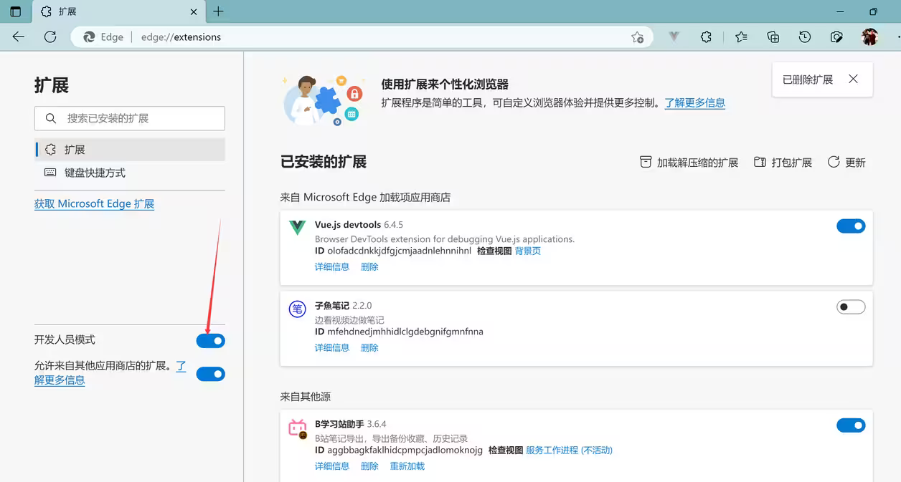
Task: Open a new tab with plus icon
Action: [218, 11]
